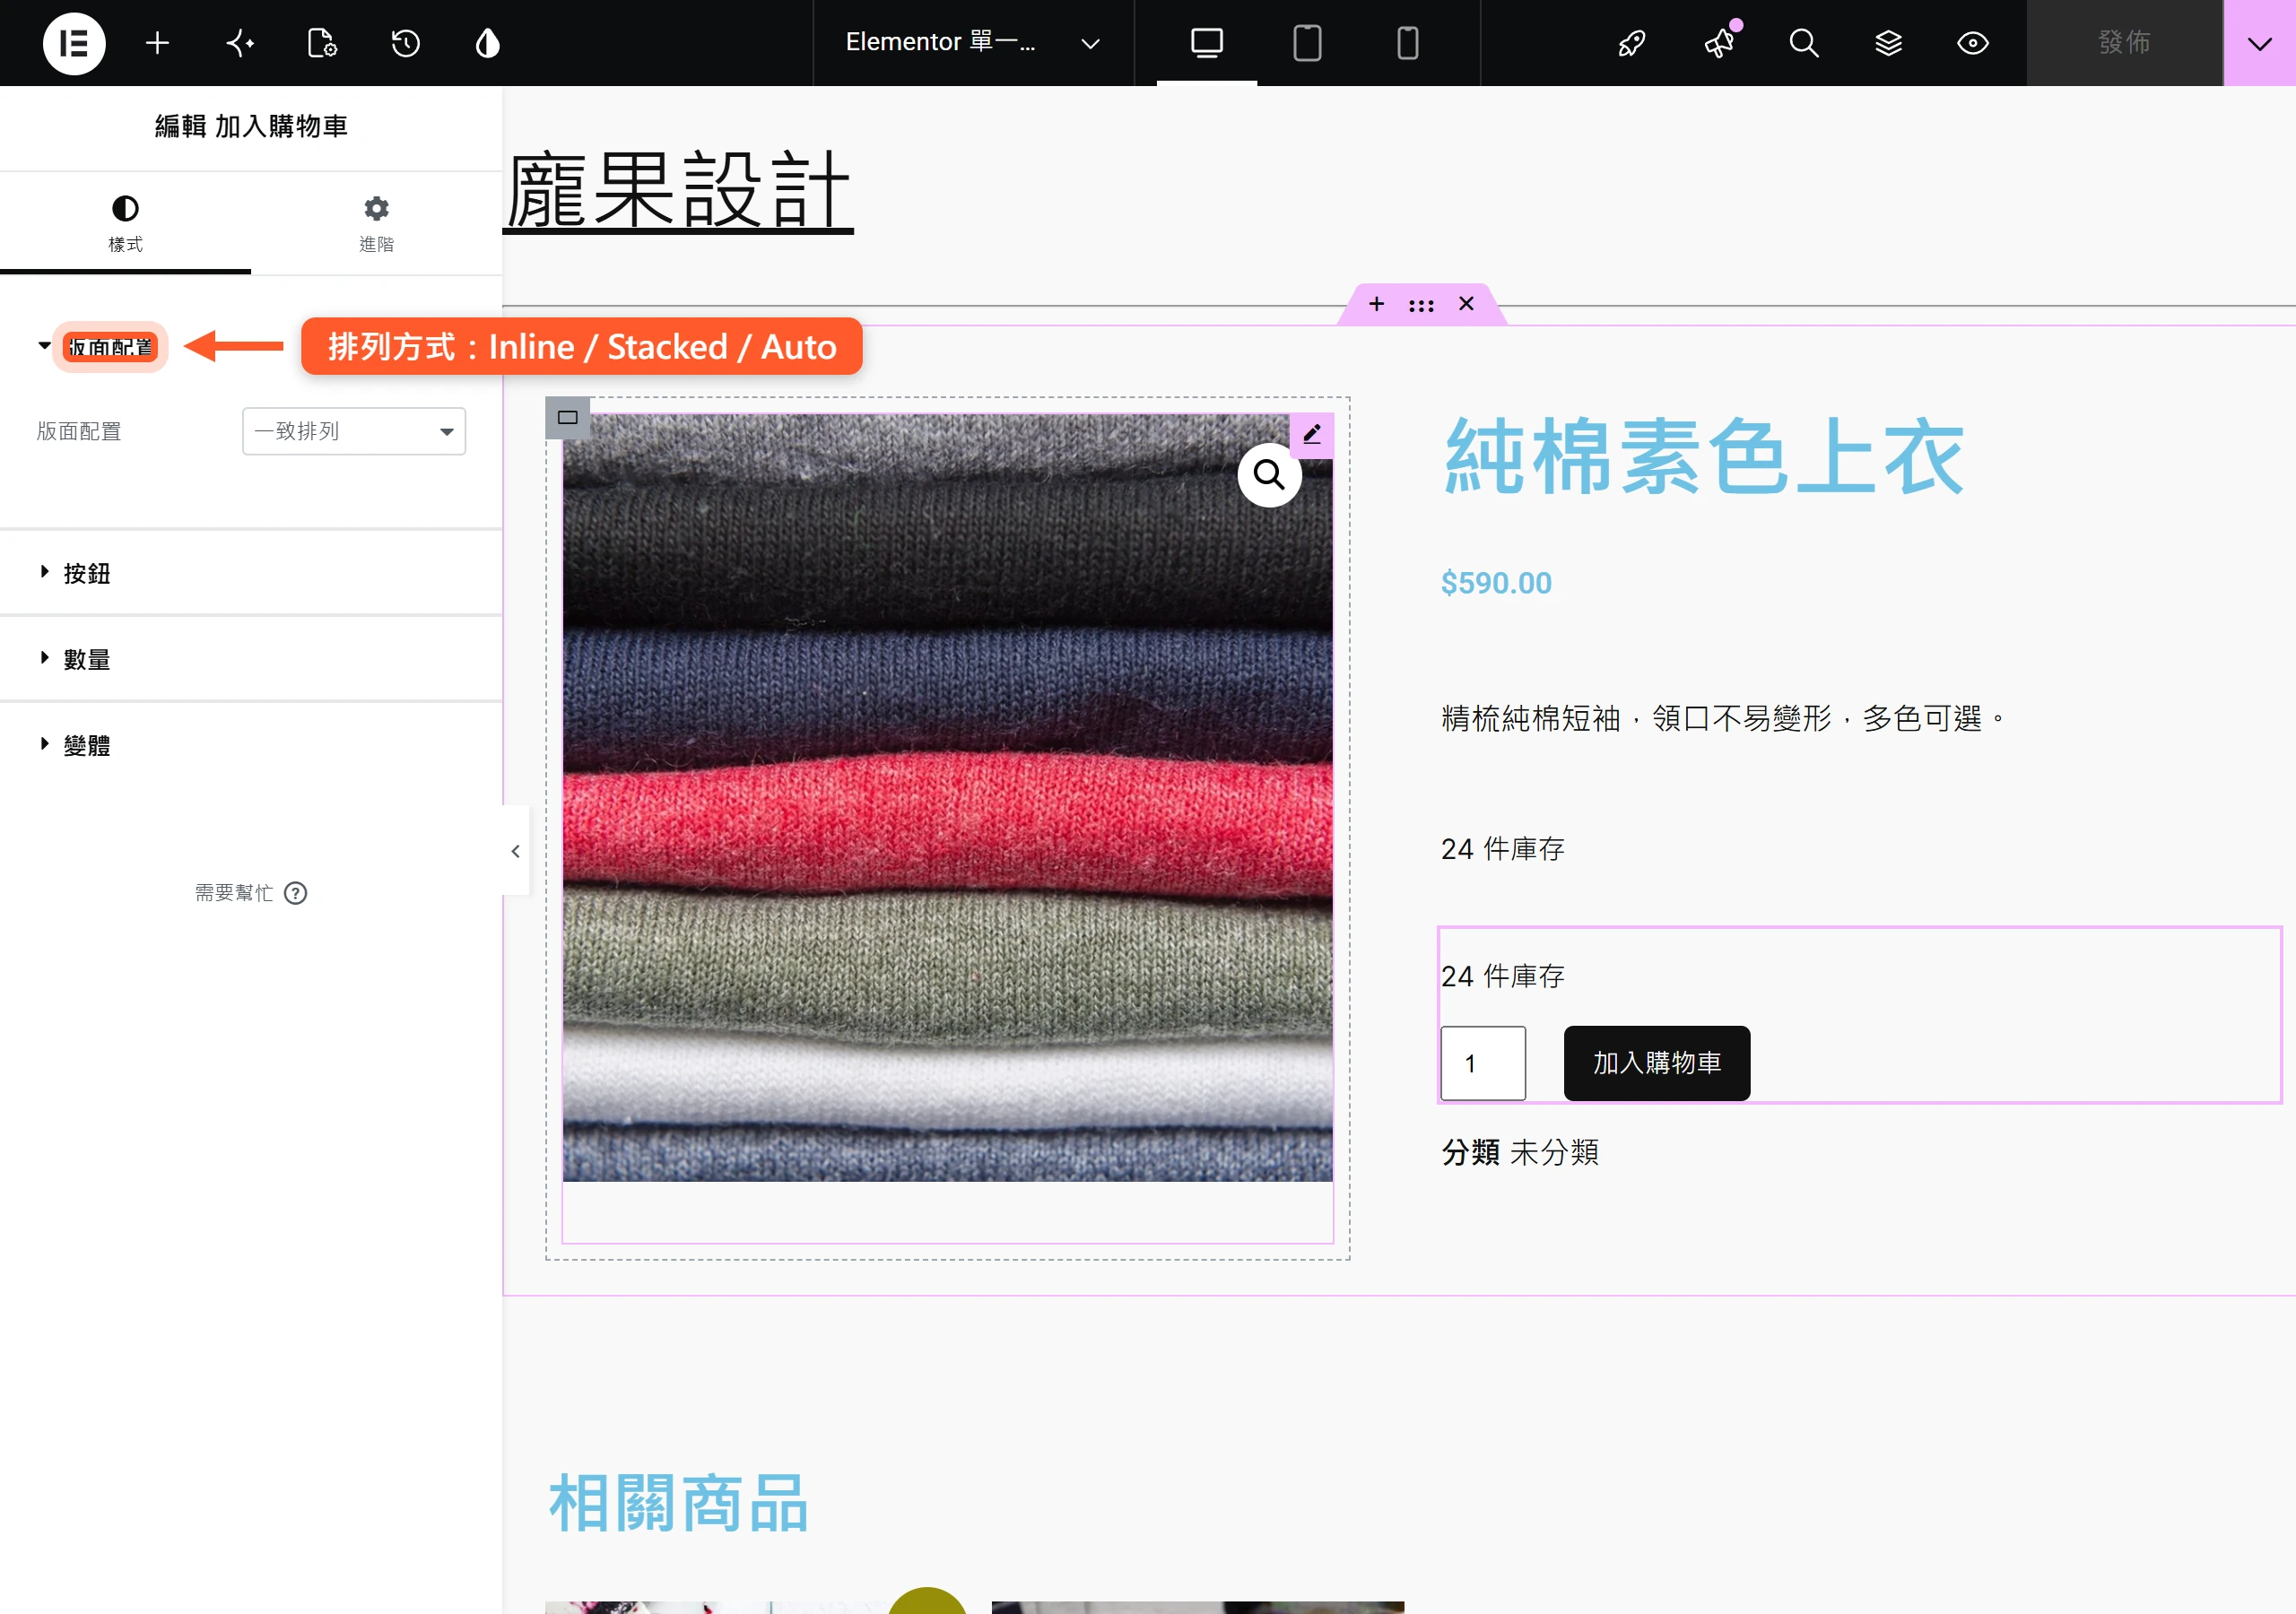Open the Elementor main menu logo
Image resolution: width=2296 pixels, height=1614 pixels.
tap(74, 43)
